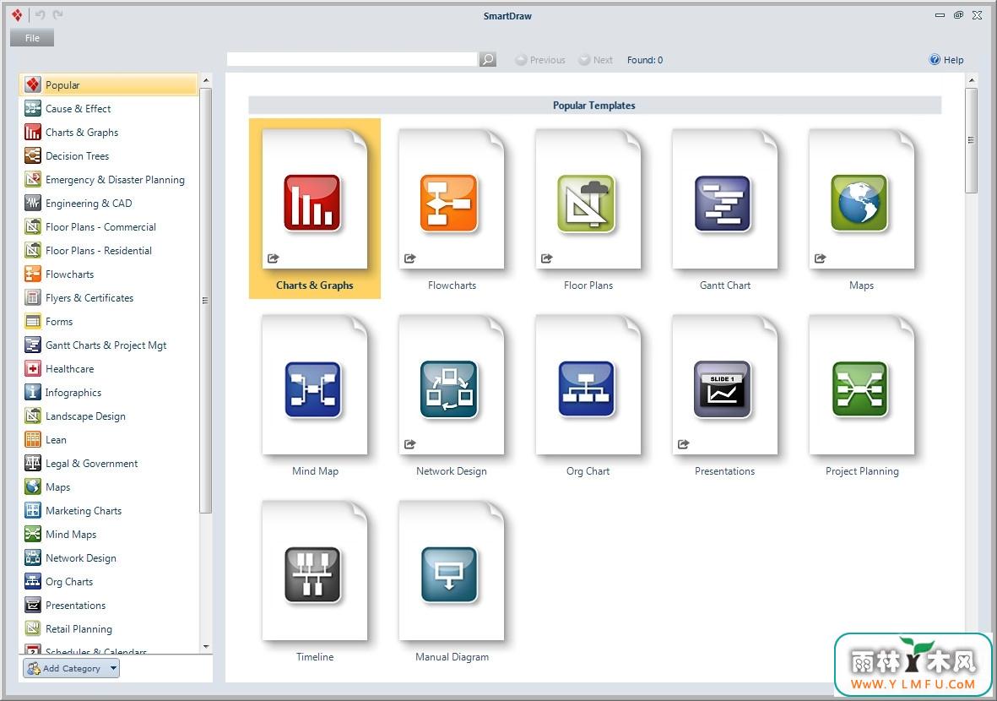Expand the Add Category dropdown arrow
This screenshot has width=997, height=701.
coord(113,668)
